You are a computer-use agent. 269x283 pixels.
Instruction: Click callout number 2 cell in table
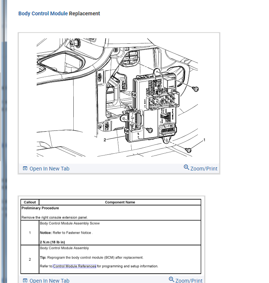(30, 259)
